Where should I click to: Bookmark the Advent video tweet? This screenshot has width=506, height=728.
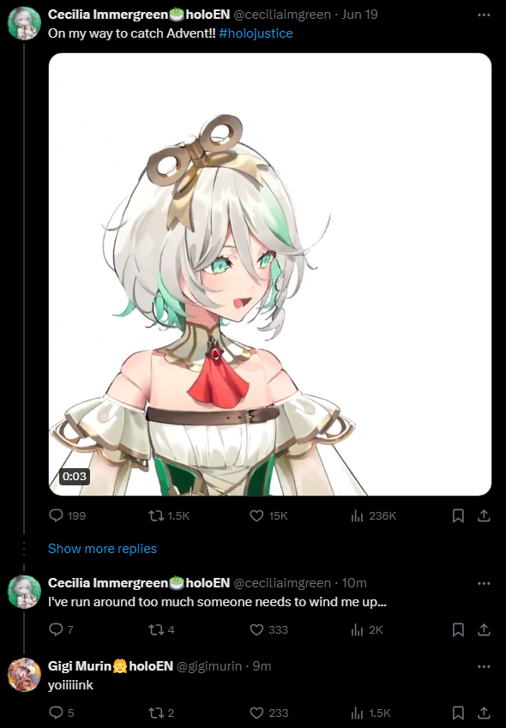[458, 515]
